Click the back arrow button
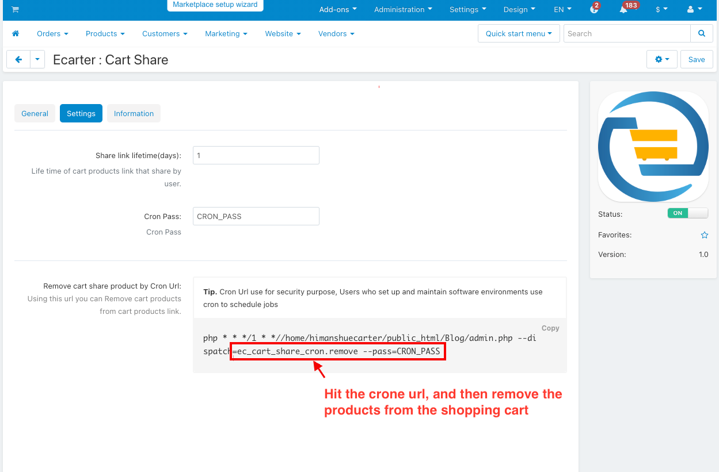The width and height of the screenshot is (719, 472). pos(18,59)
